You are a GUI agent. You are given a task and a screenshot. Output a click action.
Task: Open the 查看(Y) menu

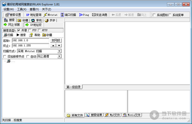pyautogui.click(x=34, y=9)
